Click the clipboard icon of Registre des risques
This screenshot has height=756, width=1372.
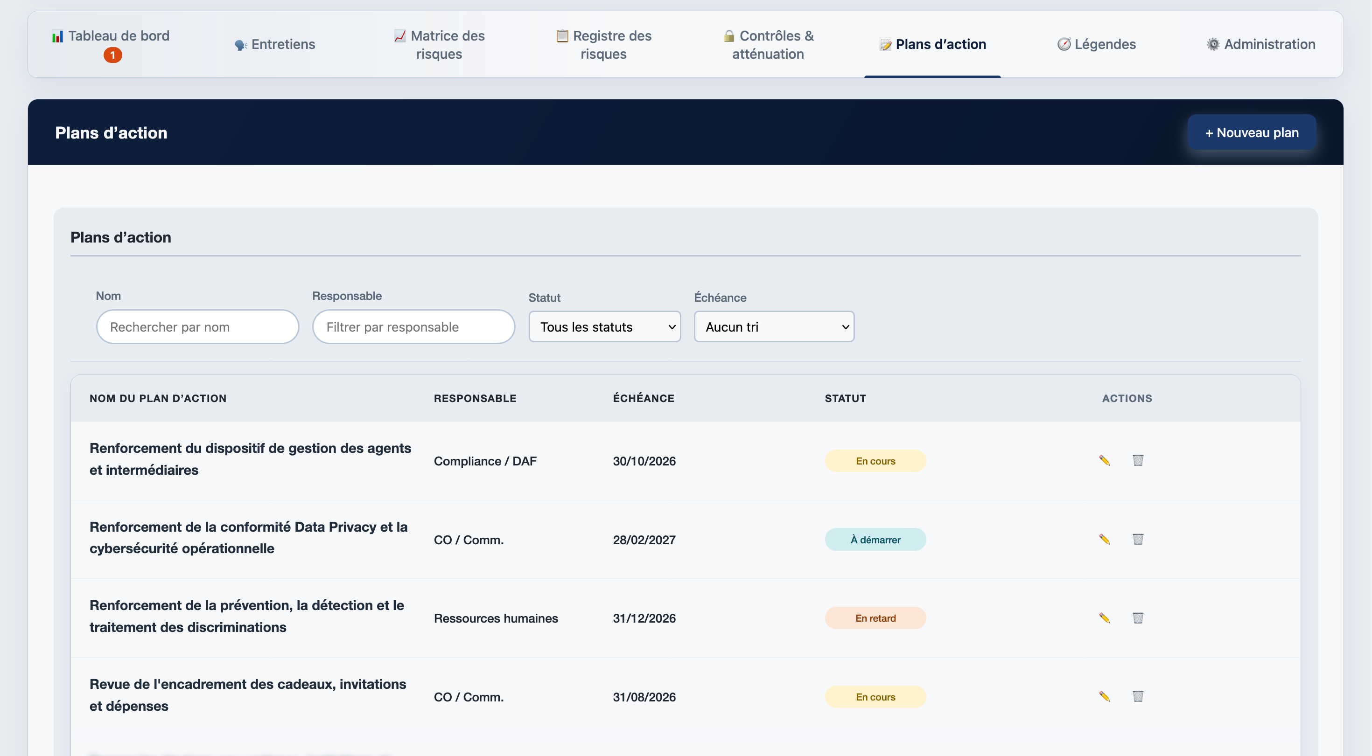point(562,35)
